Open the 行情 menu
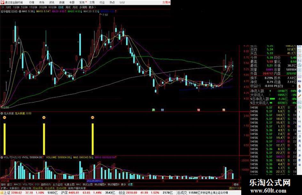Image resolution: width=302 pixels, height=195 pixels. point(32,2)
